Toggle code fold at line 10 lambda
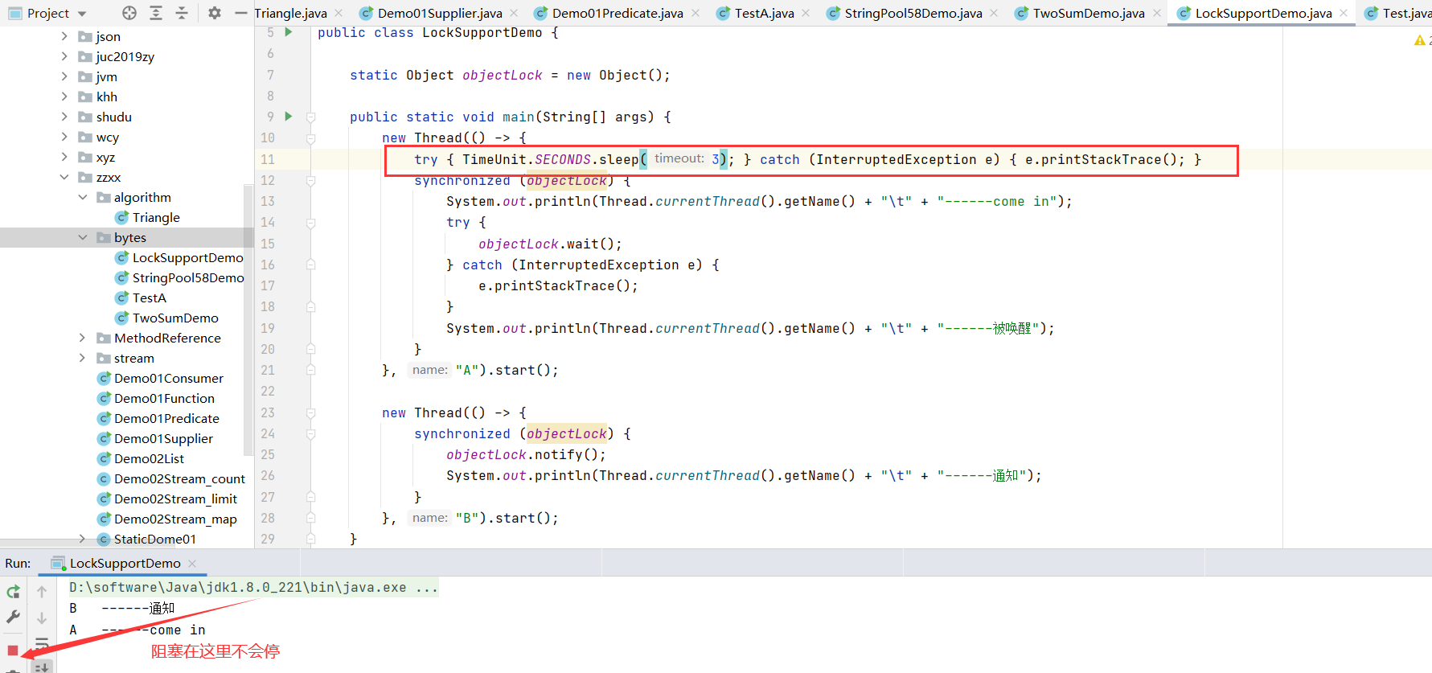The height and width of the screenshot is (673, 1432). (310, 138)
